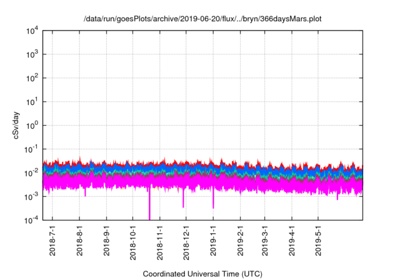Click the magenta dip just before 2018-12-1
Image resolution: width=400 pixels, height=280 pixels.
click(x=183, y=198)
